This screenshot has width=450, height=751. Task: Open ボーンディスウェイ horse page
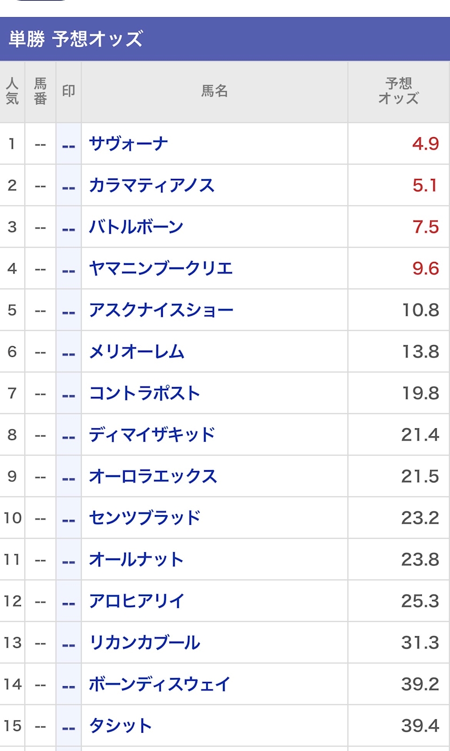click(160, 685)
